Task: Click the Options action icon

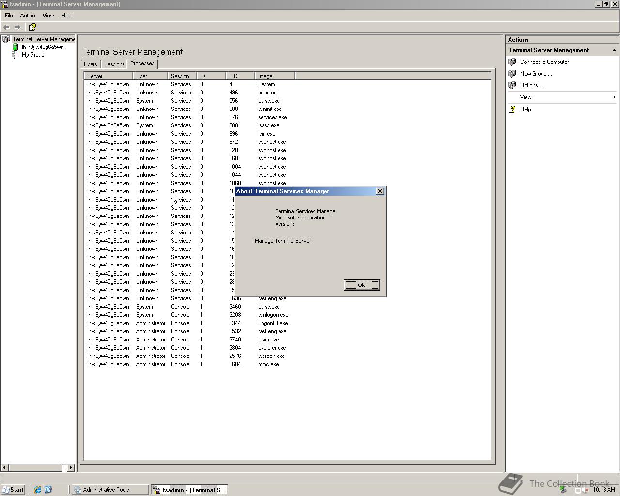Action: 512,85
